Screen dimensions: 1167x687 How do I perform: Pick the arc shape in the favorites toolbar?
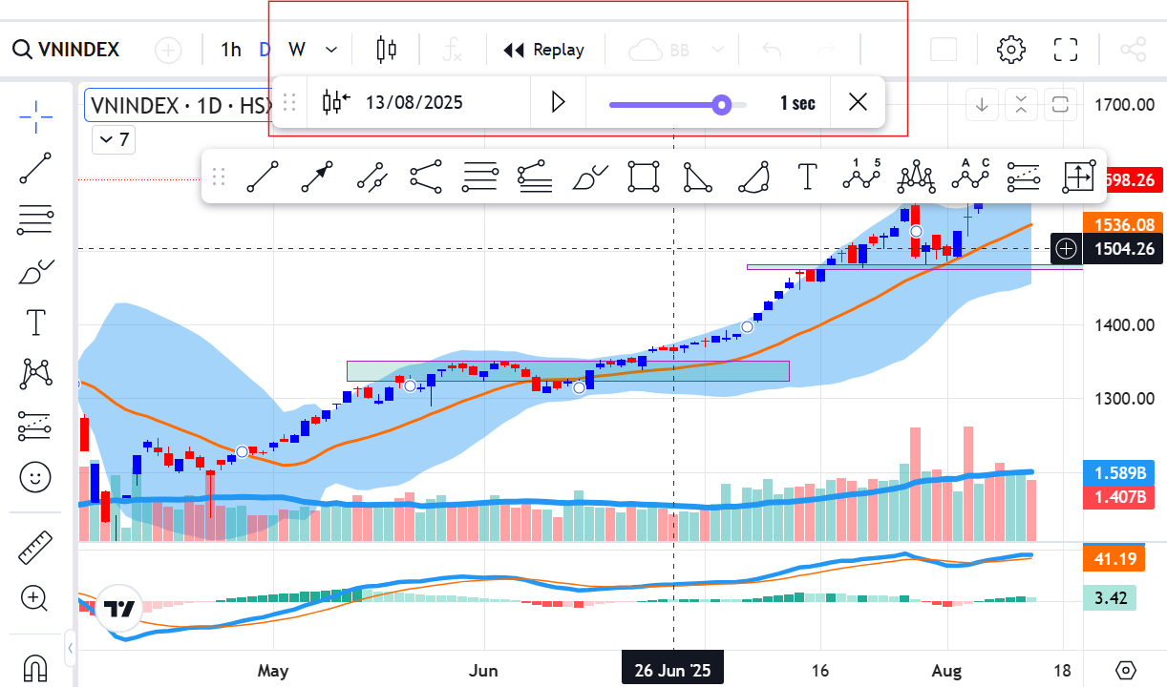point(753,177)
